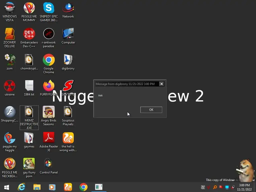The image size is (256, 192).
Task: Click the grey pixelated icon in the system tray
Action: [203, 187]
